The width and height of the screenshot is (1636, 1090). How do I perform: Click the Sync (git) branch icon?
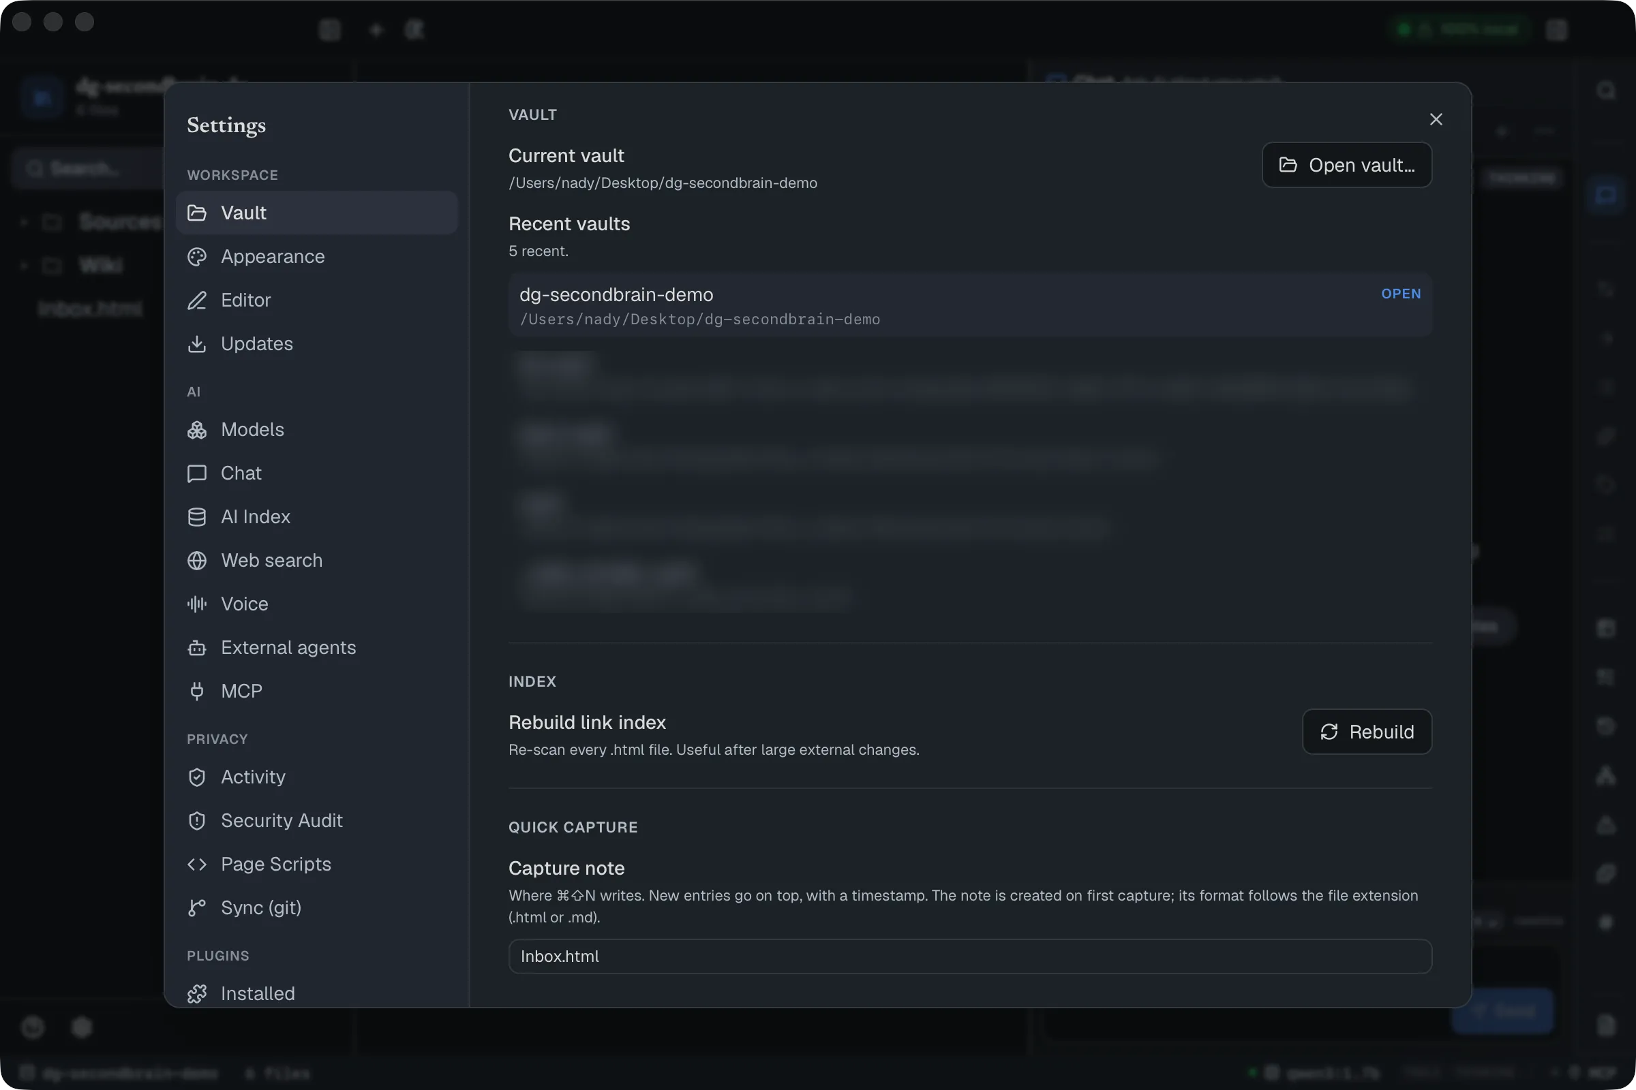(197, 908)
